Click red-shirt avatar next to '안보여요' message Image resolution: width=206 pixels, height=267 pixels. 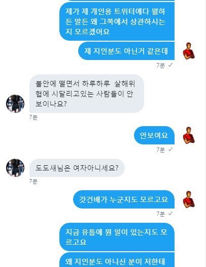click(x=189, y=135)
